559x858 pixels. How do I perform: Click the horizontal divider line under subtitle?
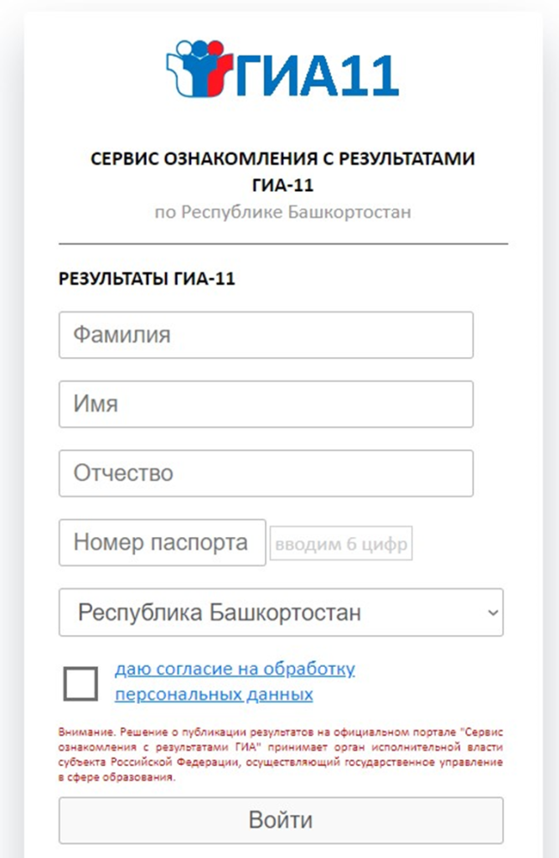click(283, 244)
